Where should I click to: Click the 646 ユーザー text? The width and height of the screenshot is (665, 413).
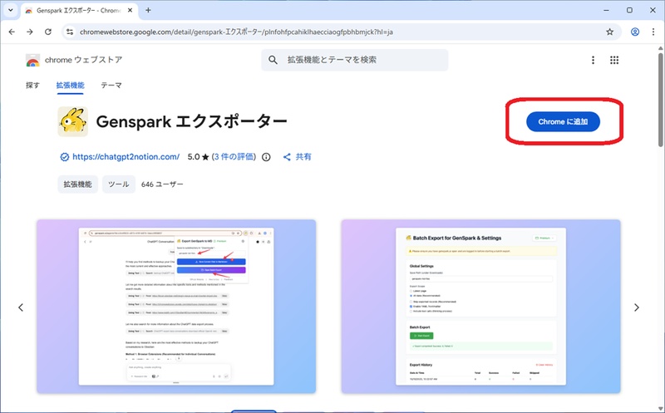162,184
